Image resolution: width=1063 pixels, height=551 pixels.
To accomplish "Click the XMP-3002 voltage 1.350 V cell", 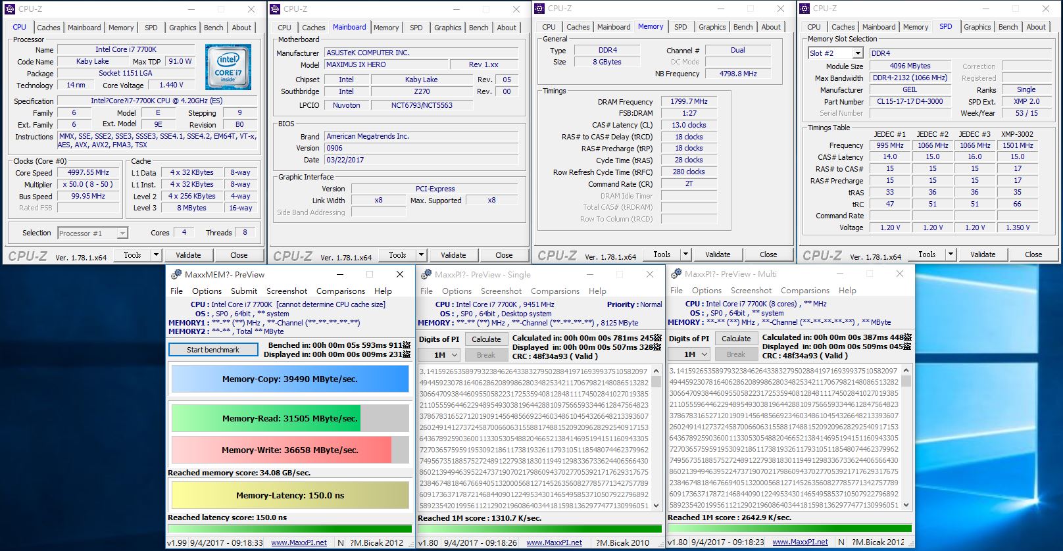I will click(x=1018, y=228).
